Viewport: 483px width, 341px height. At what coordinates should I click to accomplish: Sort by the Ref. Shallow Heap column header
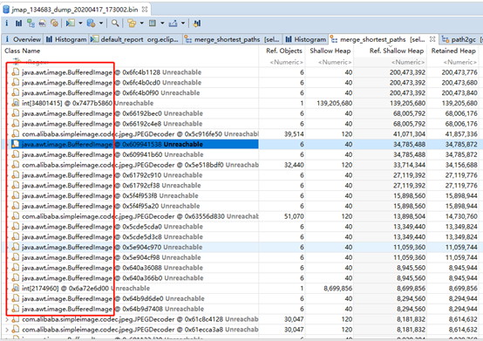coord(397,51)
